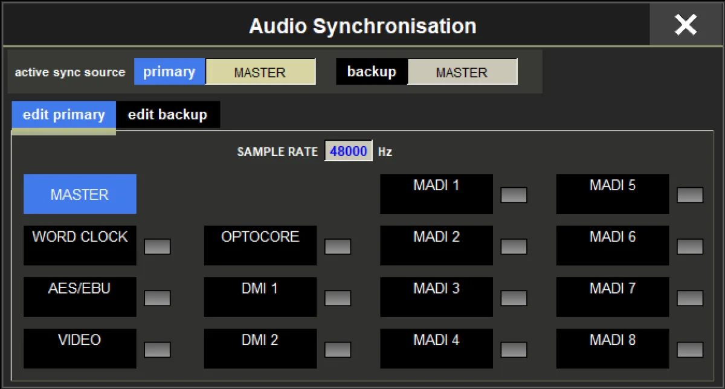Choose the MADI 8 sync source
Screen dimensions: 725x389
point(613,349)
